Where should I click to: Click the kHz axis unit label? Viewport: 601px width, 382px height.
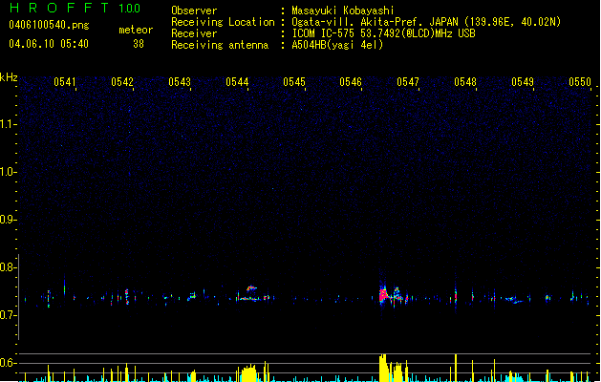tap(9, 77)
